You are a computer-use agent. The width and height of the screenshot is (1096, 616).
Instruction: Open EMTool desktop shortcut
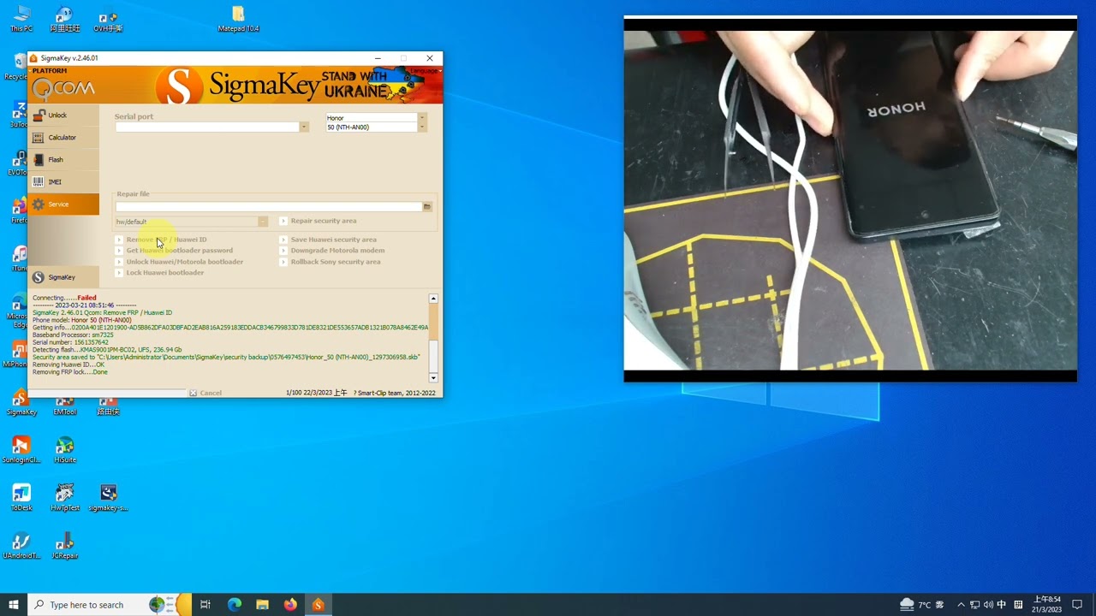pos(65,406)
